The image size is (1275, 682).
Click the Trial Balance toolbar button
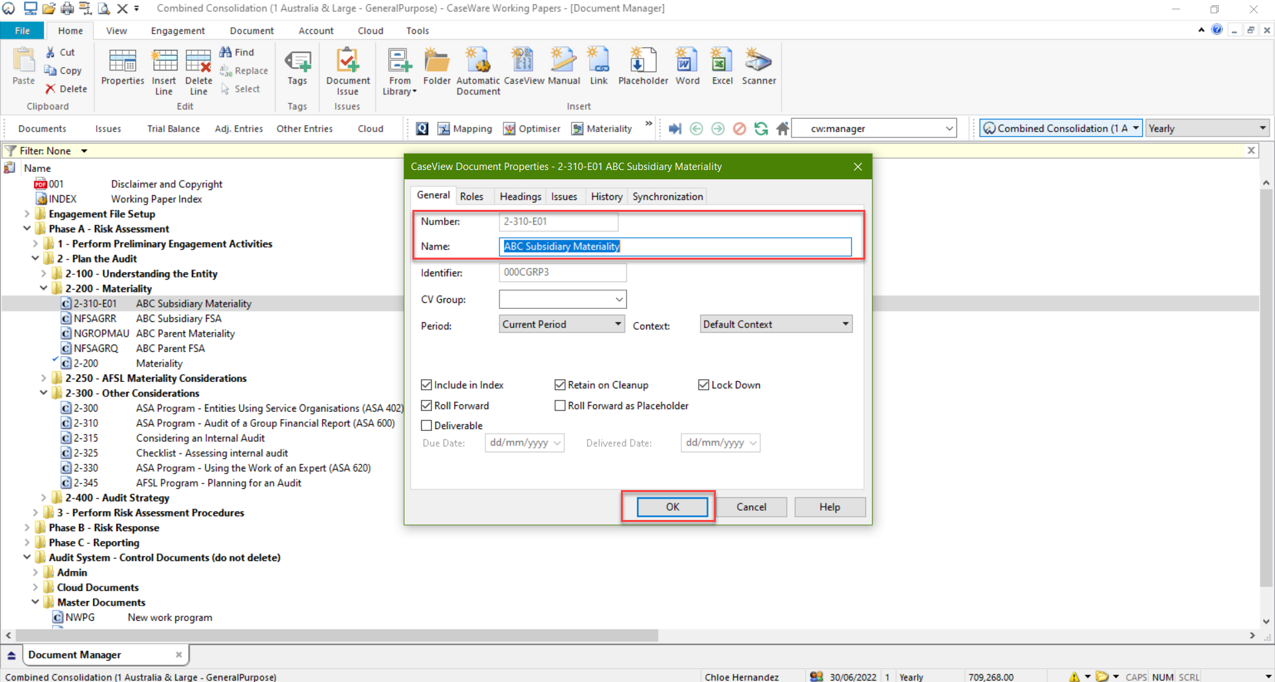173,129
